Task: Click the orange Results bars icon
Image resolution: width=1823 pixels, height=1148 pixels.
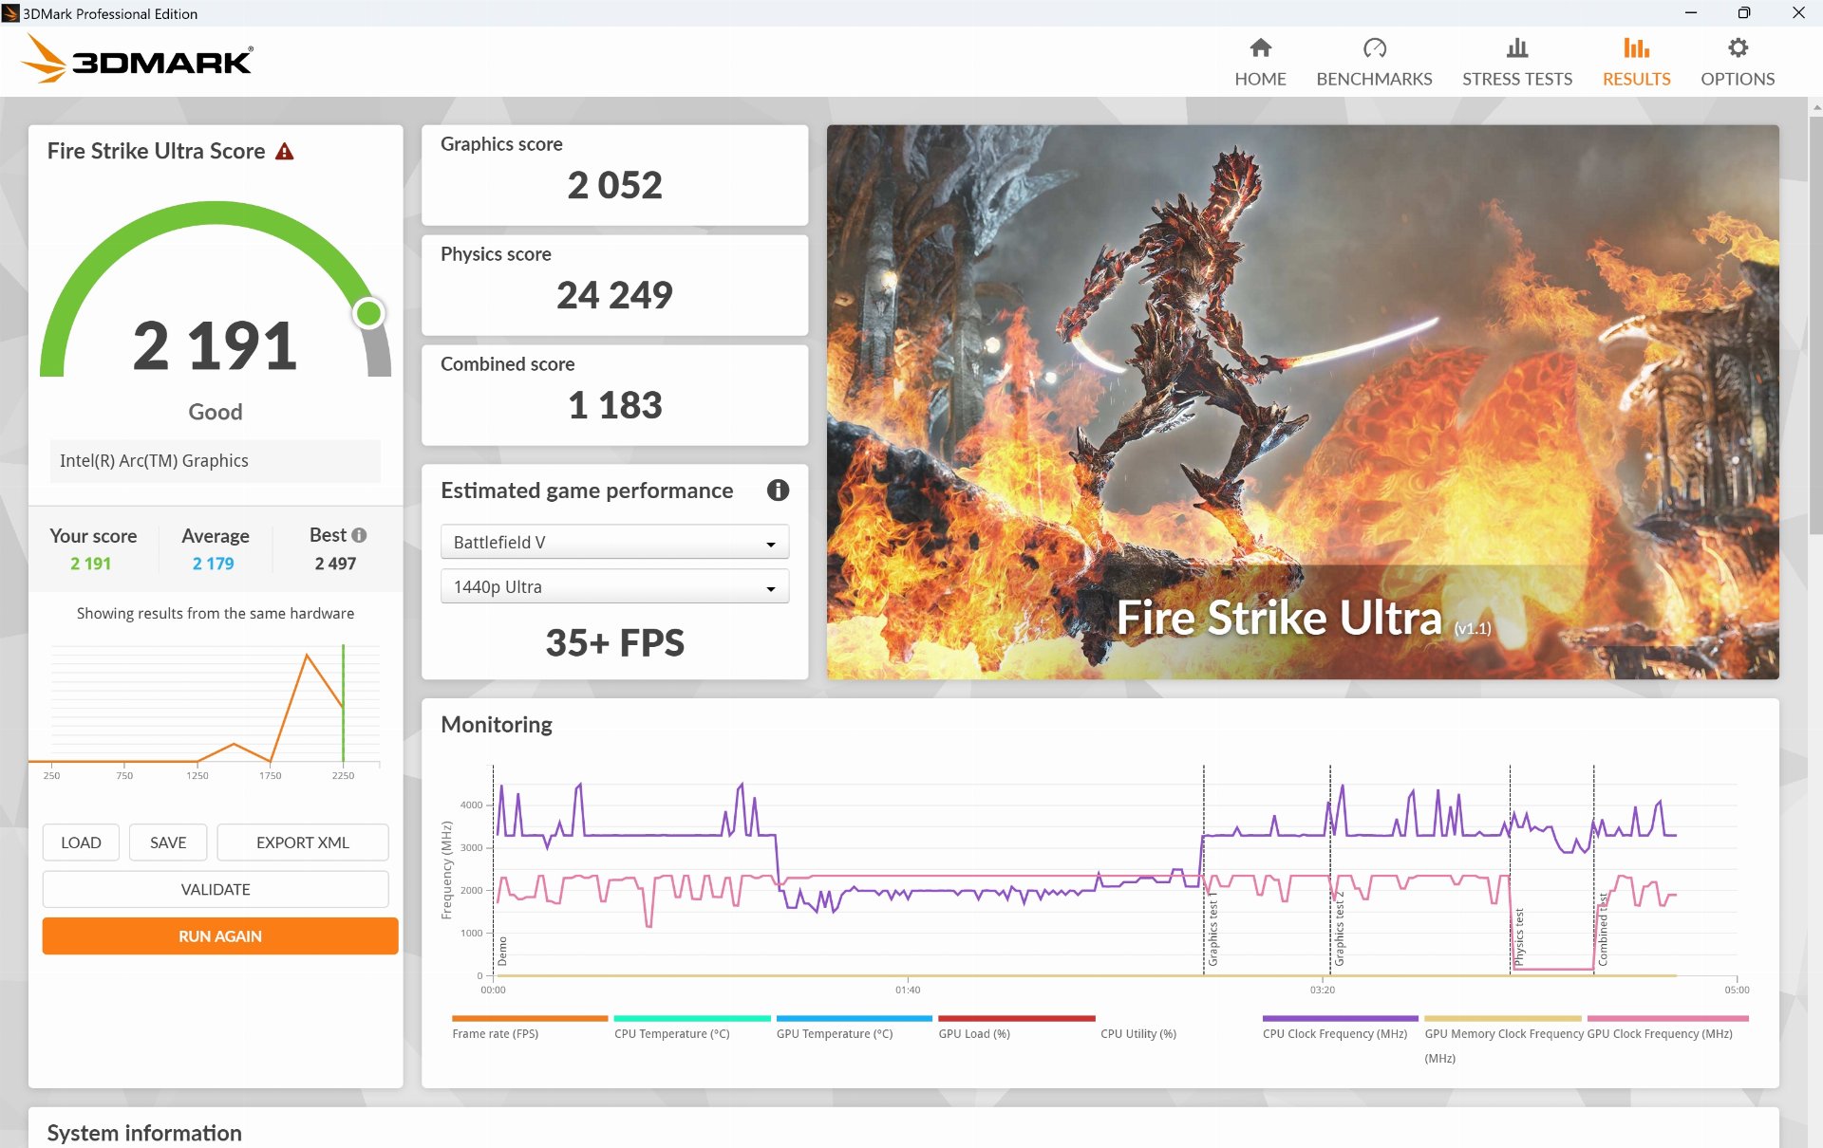Action: (1636, 47)
